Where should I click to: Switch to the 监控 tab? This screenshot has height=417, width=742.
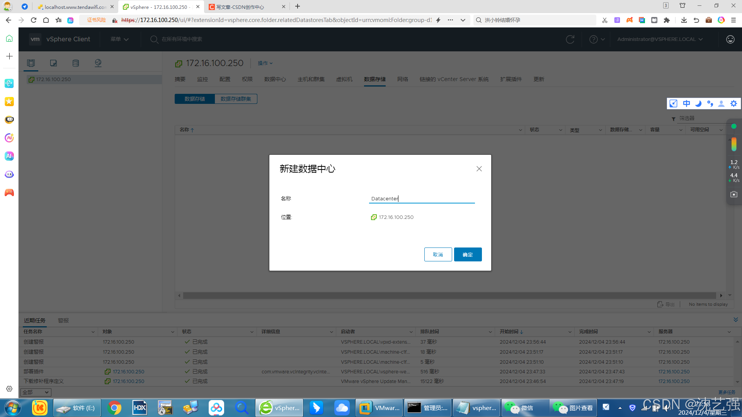[x=203, y=79]
